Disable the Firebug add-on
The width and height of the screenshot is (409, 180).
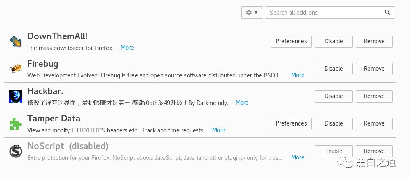tap(334, 69)
